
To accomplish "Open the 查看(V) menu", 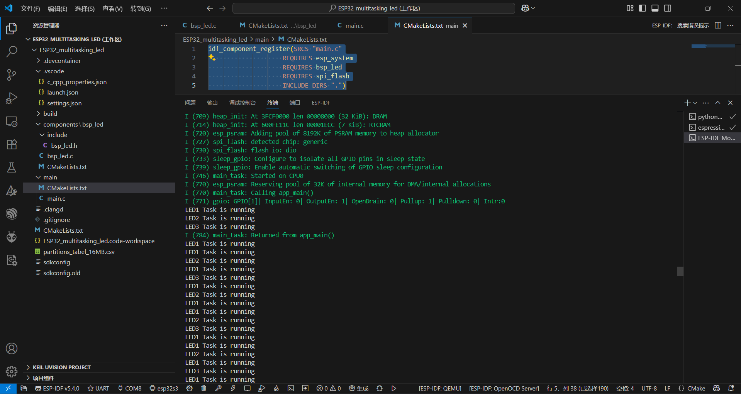I will coord(112,8).
